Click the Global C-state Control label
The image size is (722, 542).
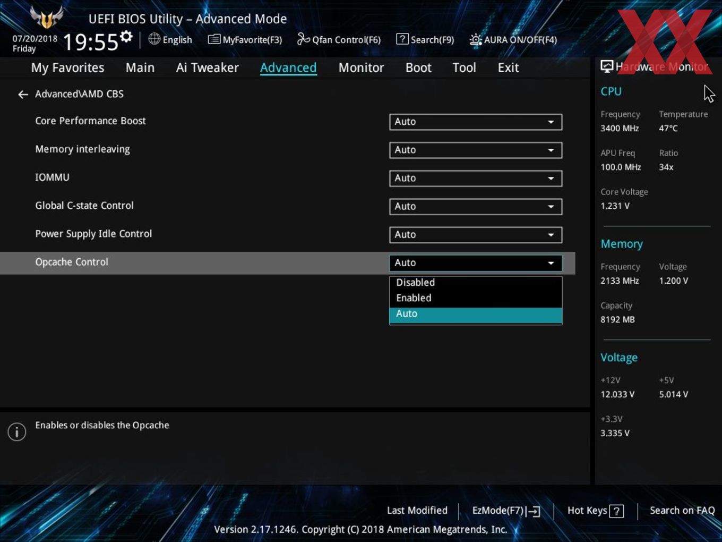click(84, 205)
